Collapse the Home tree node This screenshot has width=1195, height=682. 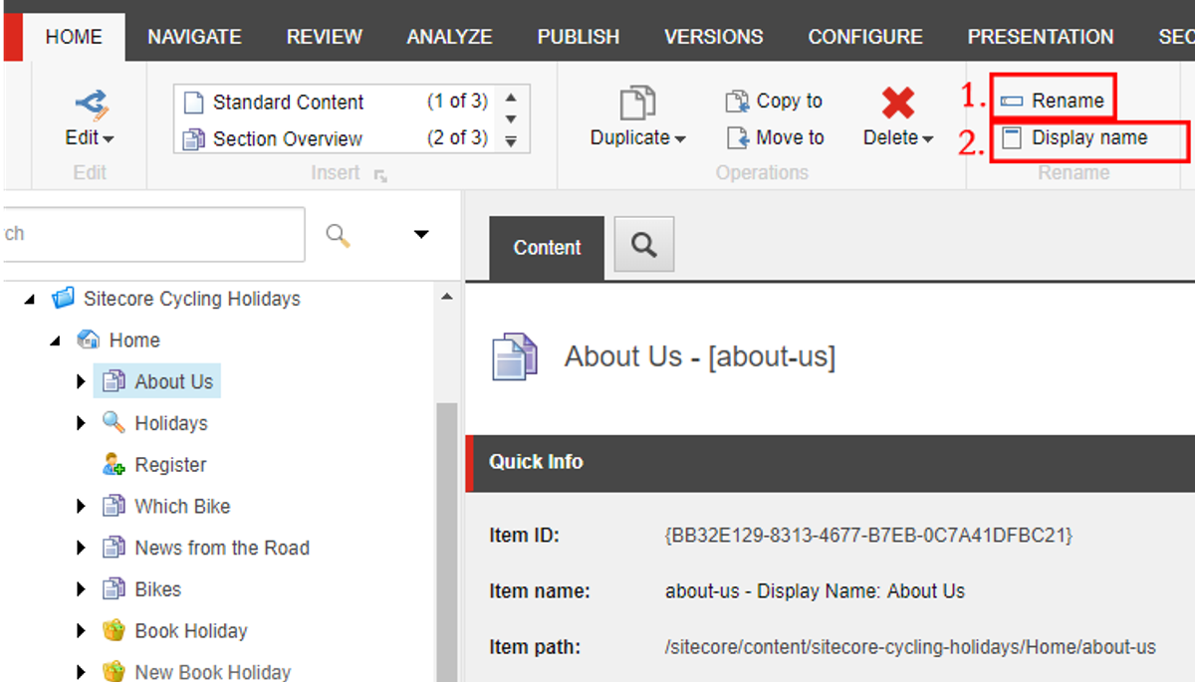(x=55, y=341)
